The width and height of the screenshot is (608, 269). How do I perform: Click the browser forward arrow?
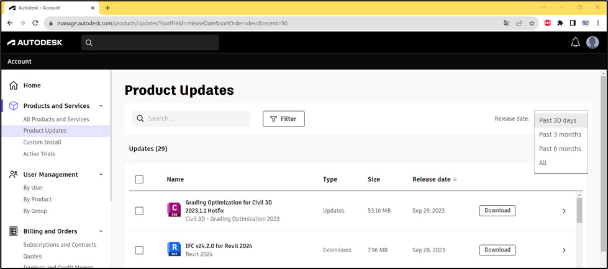pyautogui.click(x=22, y=23)
